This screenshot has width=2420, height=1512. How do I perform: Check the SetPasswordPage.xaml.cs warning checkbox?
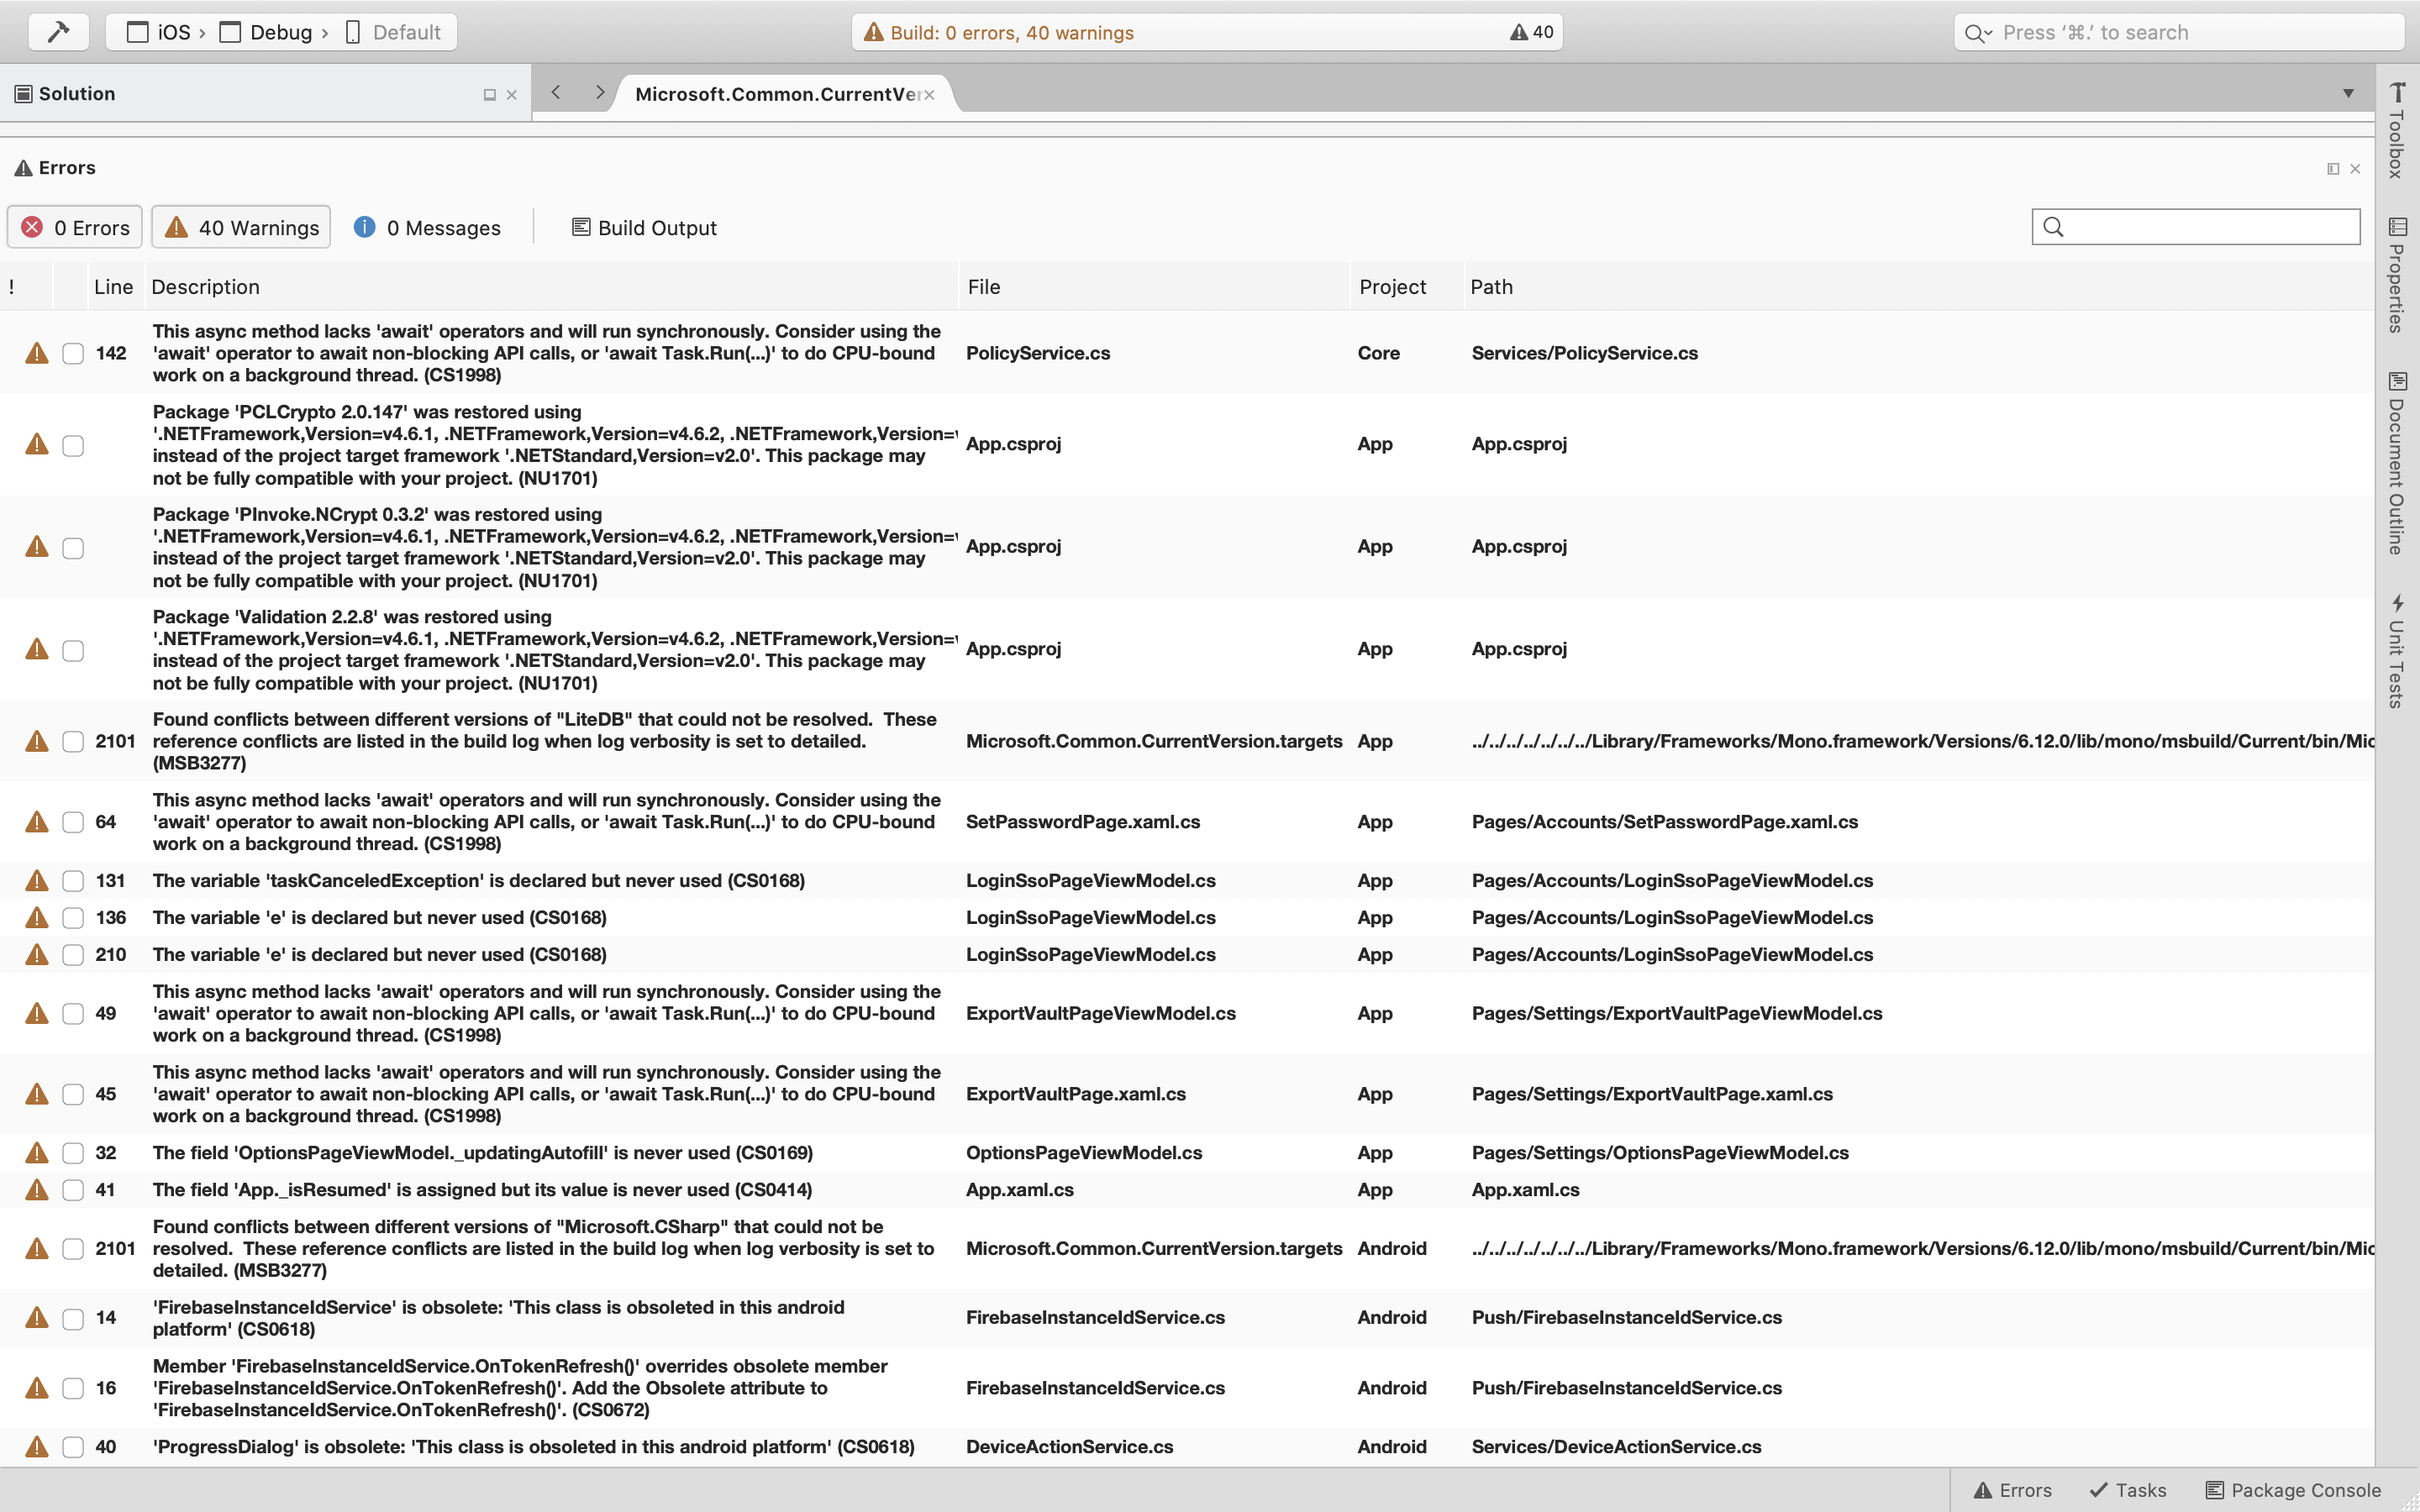pos(73,822)
